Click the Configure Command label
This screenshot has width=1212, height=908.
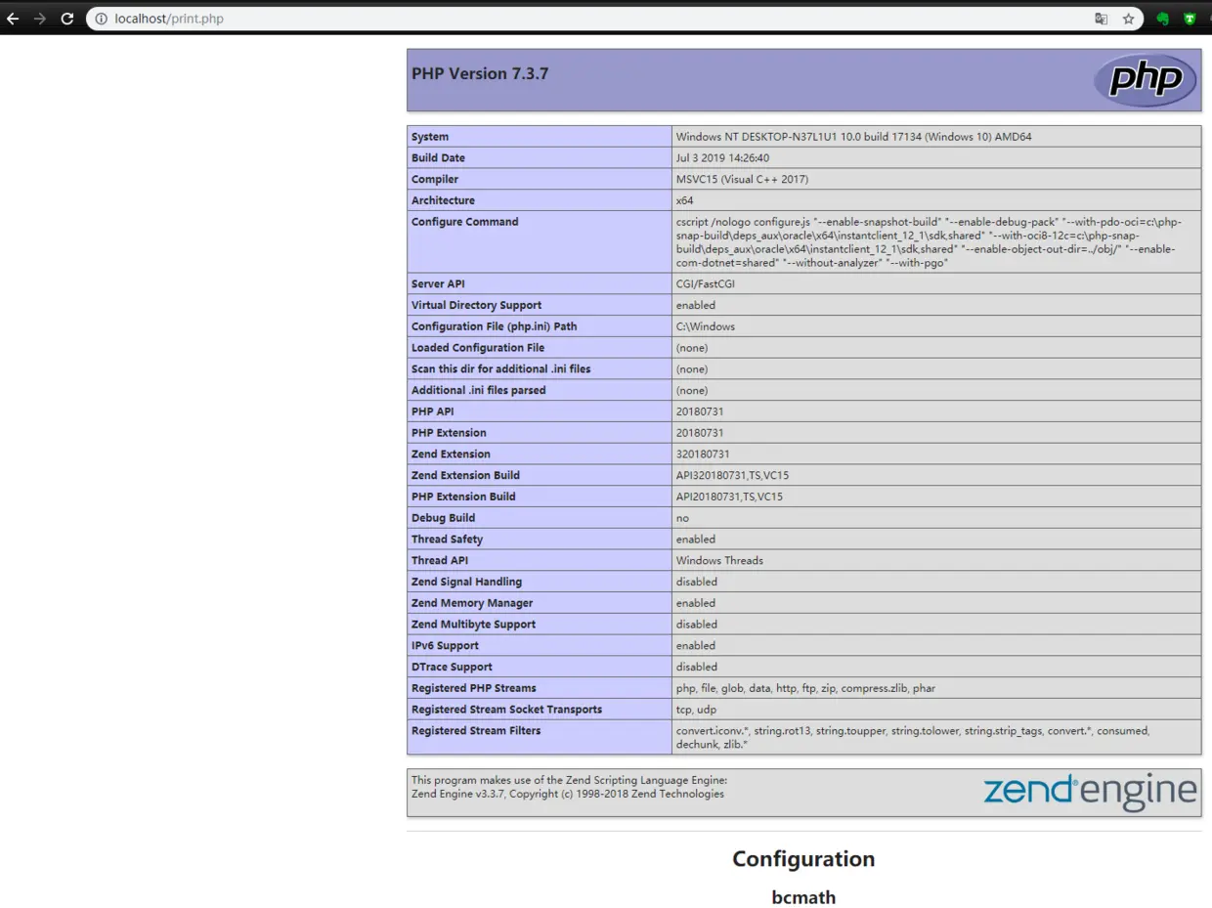[x=465, y=222]
